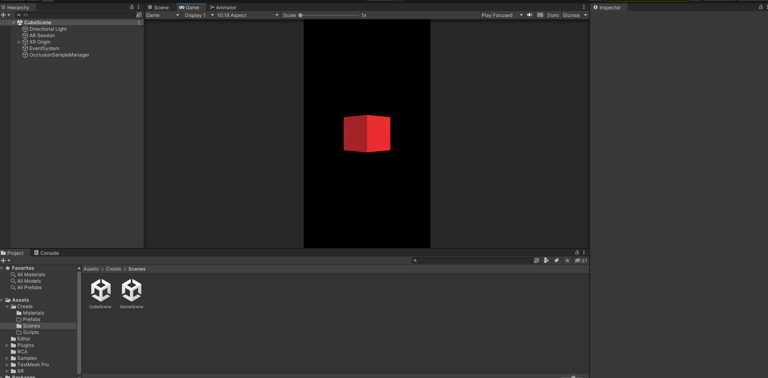768x378 pixels.
Task: Expand the XR Origin hierarchy item
Action: pos(19,42)
